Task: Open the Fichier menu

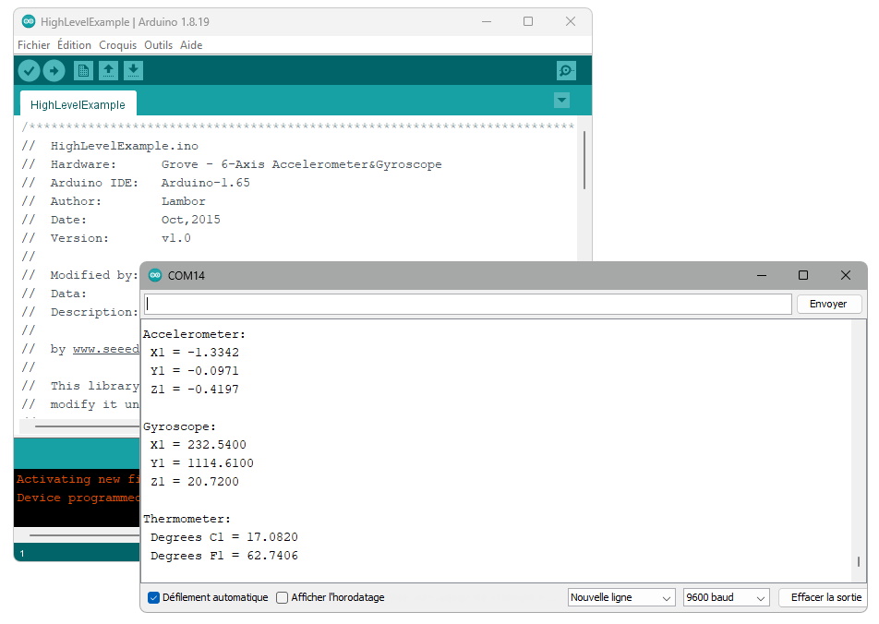Action: (34, 45)
